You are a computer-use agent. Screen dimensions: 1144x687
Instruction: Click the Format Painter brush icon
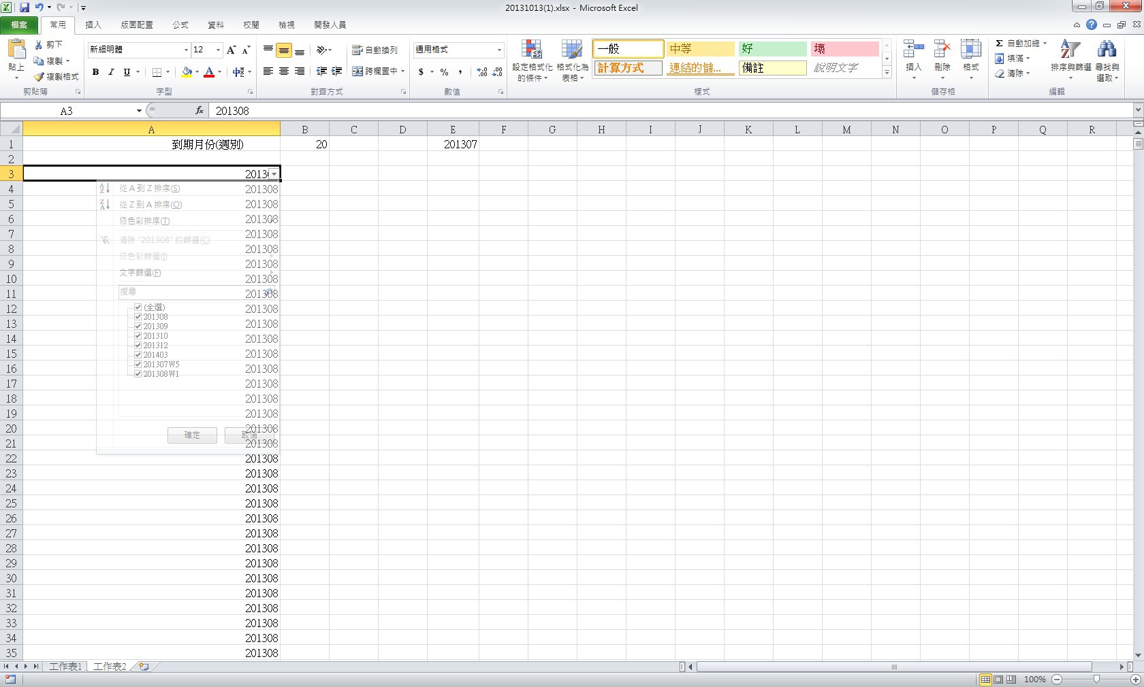coord(39,77)
